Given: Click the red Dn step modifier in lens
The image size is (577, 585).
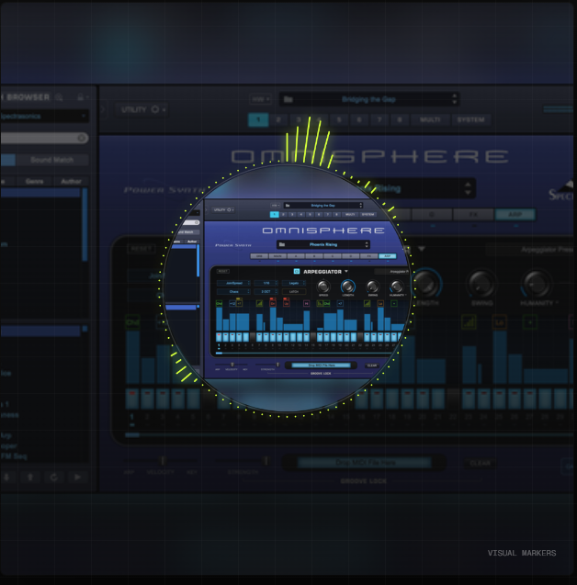Looking at the screenshot, I should tap(273, 303).
